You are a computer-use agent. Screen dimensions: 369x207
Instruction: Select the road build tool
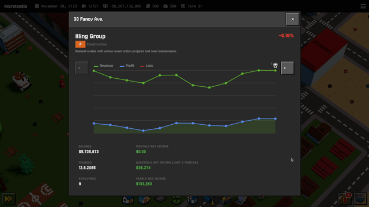160,200
